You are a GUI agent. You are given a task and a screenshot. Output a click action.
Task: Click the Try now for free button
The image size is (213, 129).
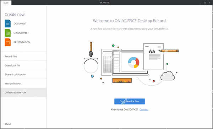(130, 101)
